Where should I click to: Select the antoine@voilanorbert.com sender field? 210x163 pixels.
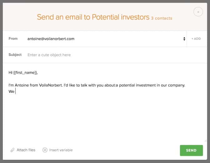coord(51,39)
